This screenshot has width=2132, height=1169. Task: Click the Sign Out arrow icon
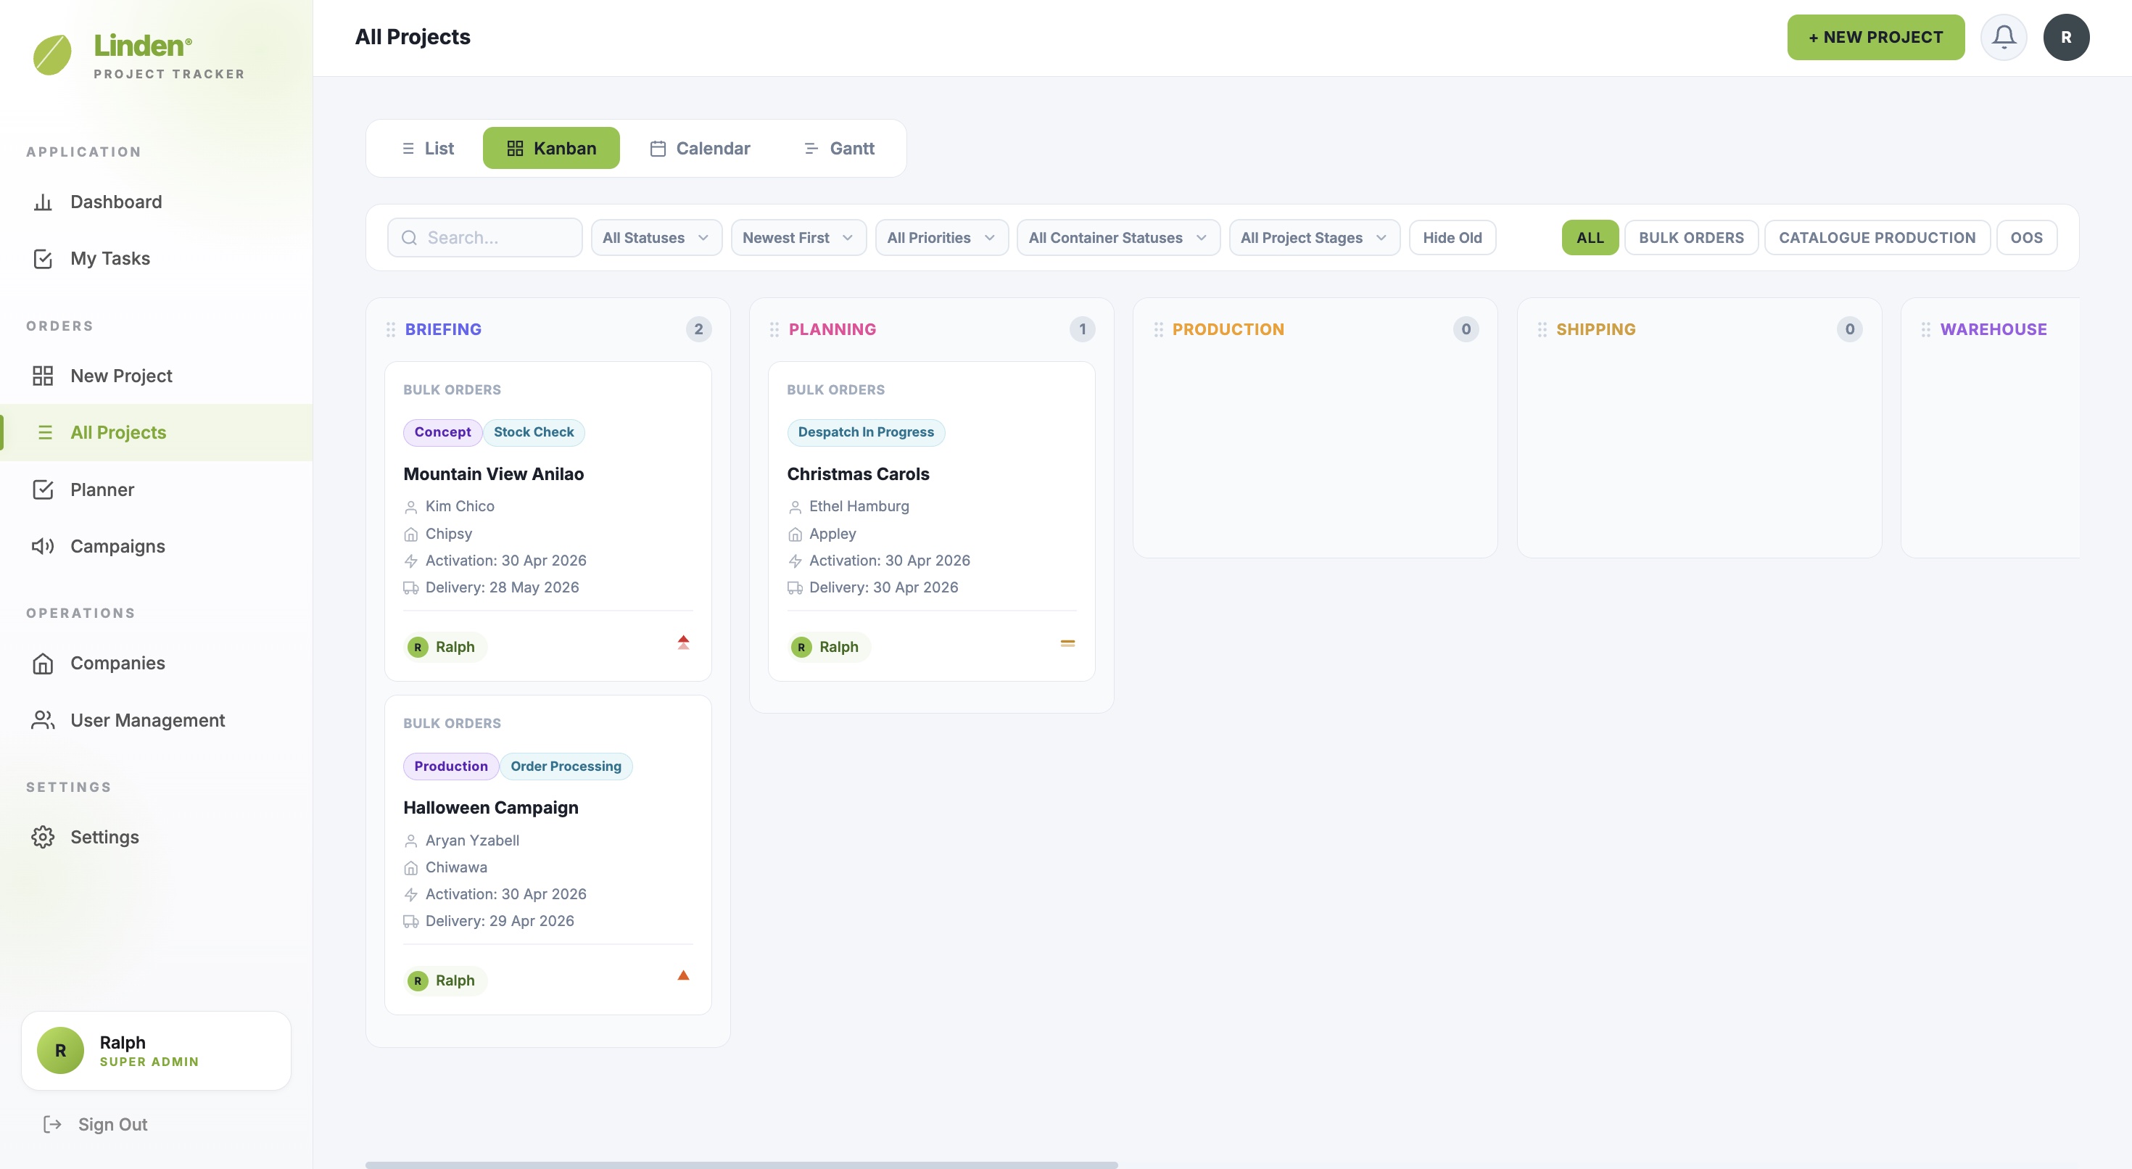[52, 1124]
